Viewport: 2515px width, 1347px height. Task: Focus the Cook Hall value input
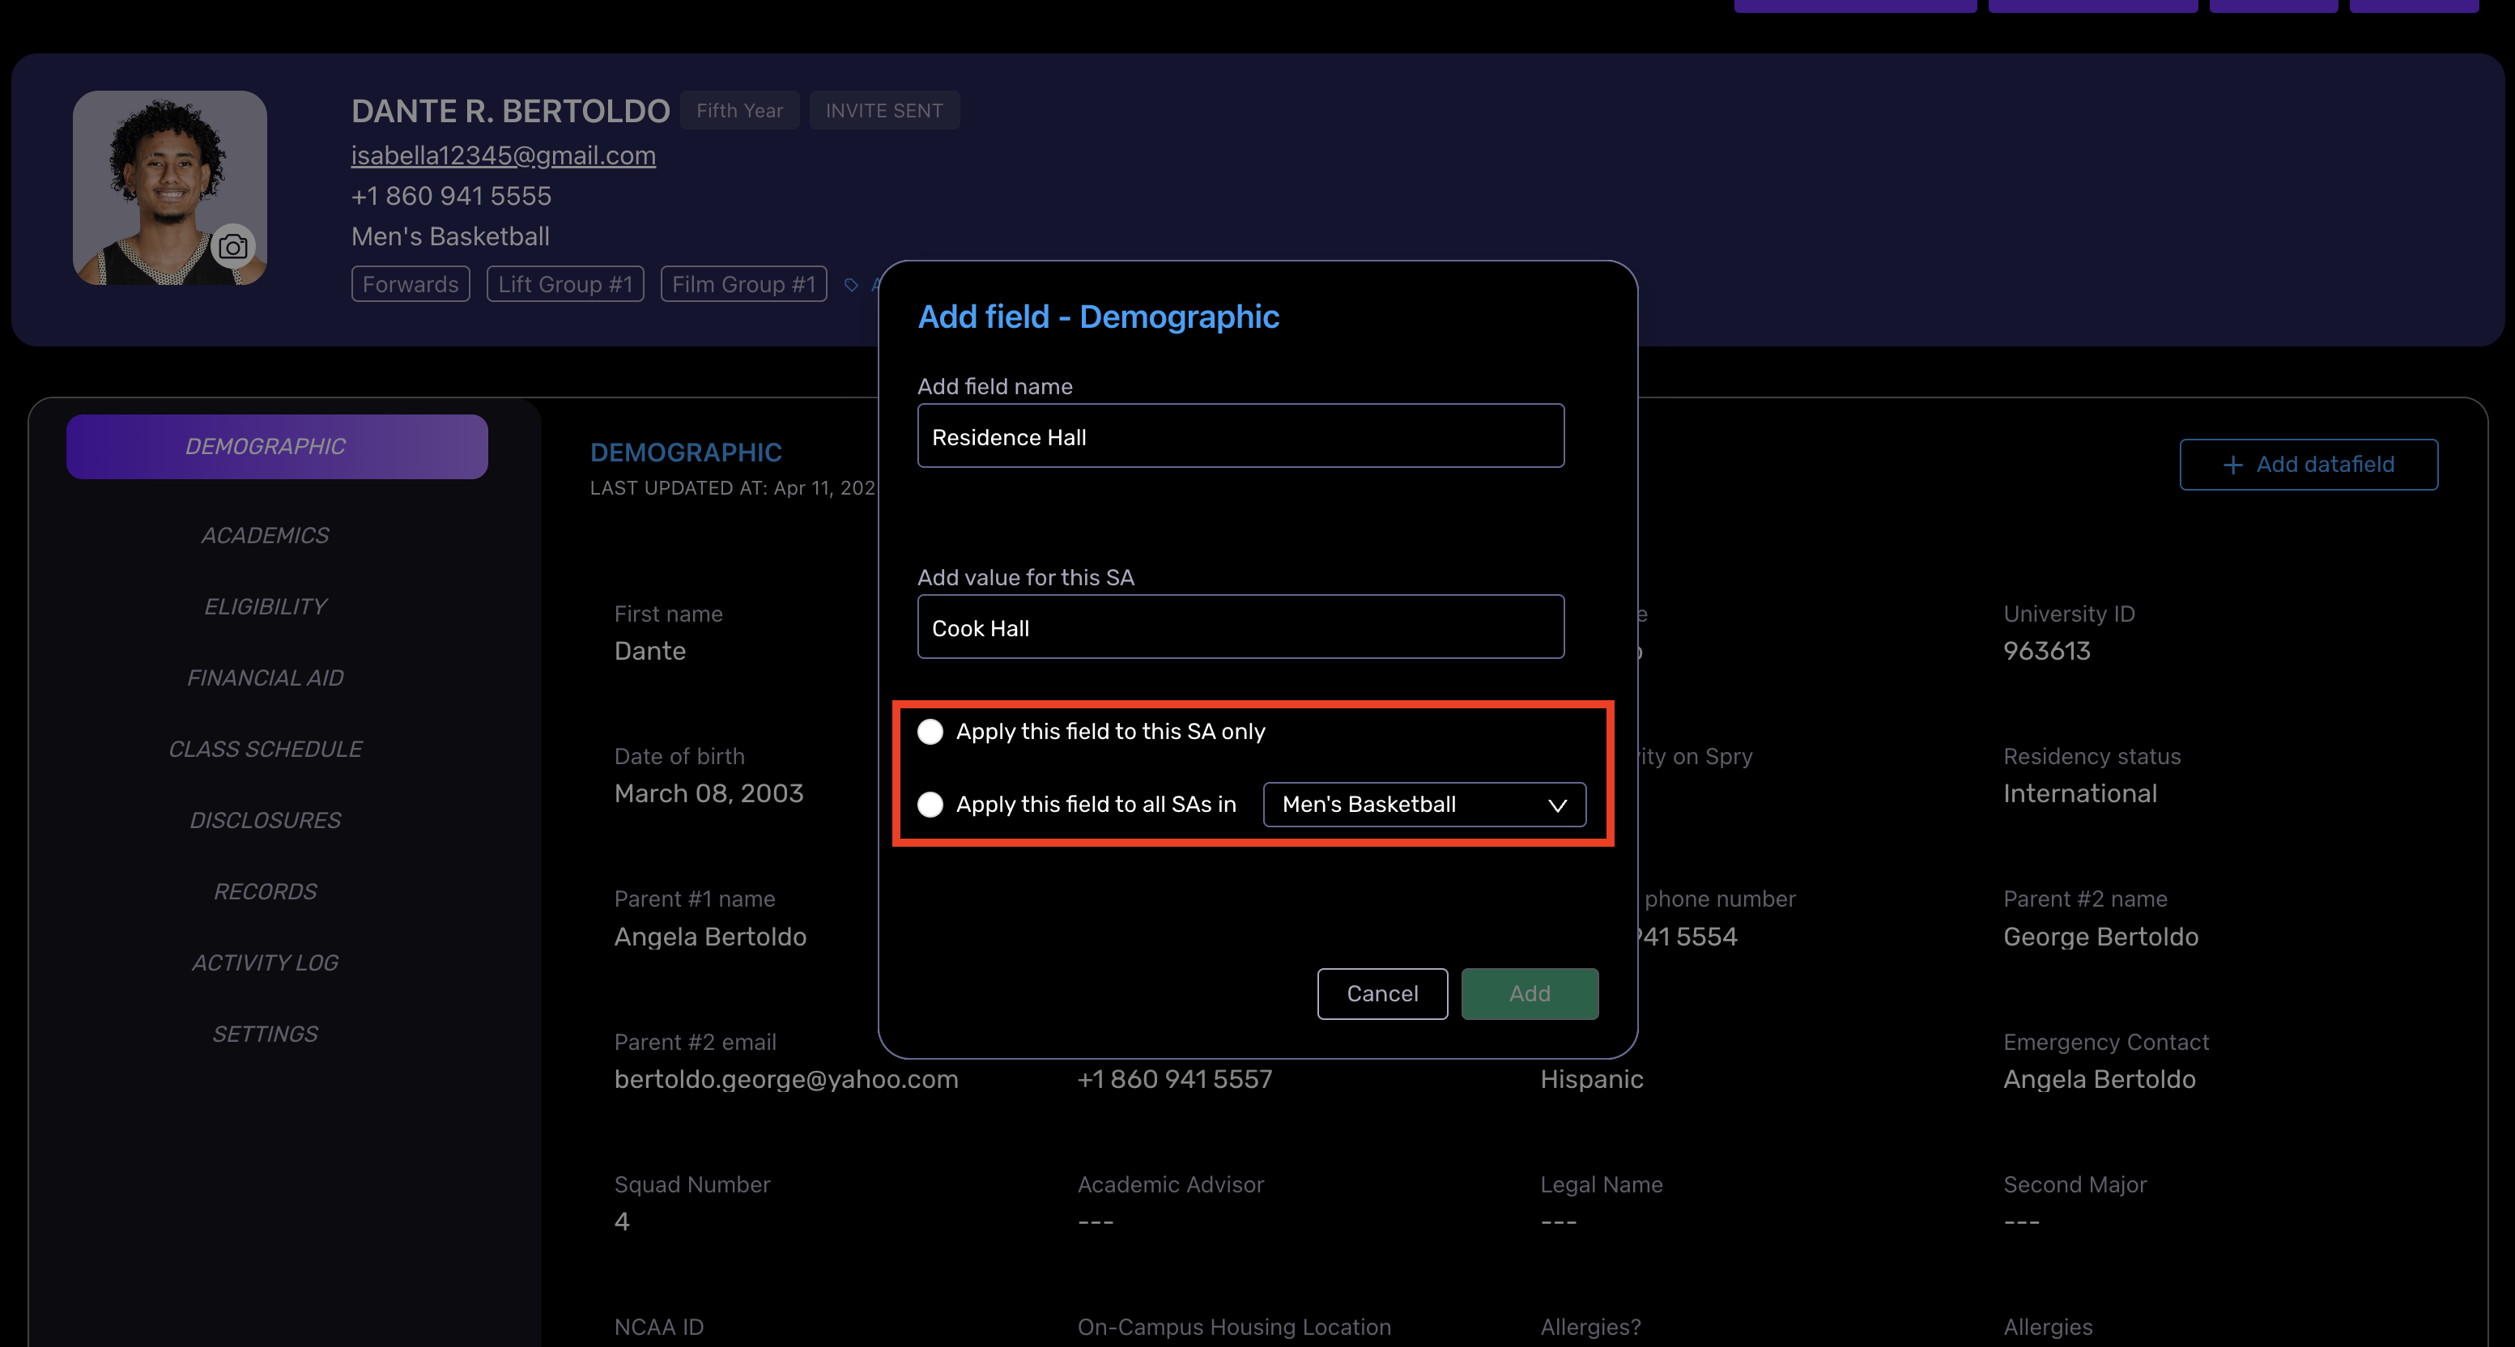1241,627
